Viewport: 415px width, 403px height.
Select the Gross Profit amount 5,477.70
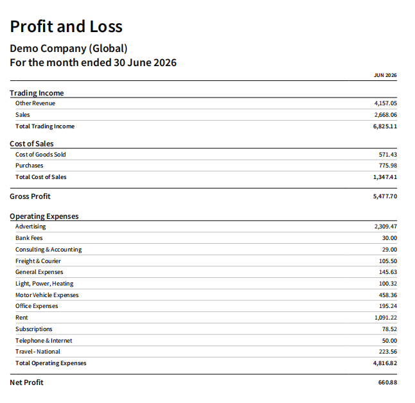pyautogui.click(x=385, y=196)
